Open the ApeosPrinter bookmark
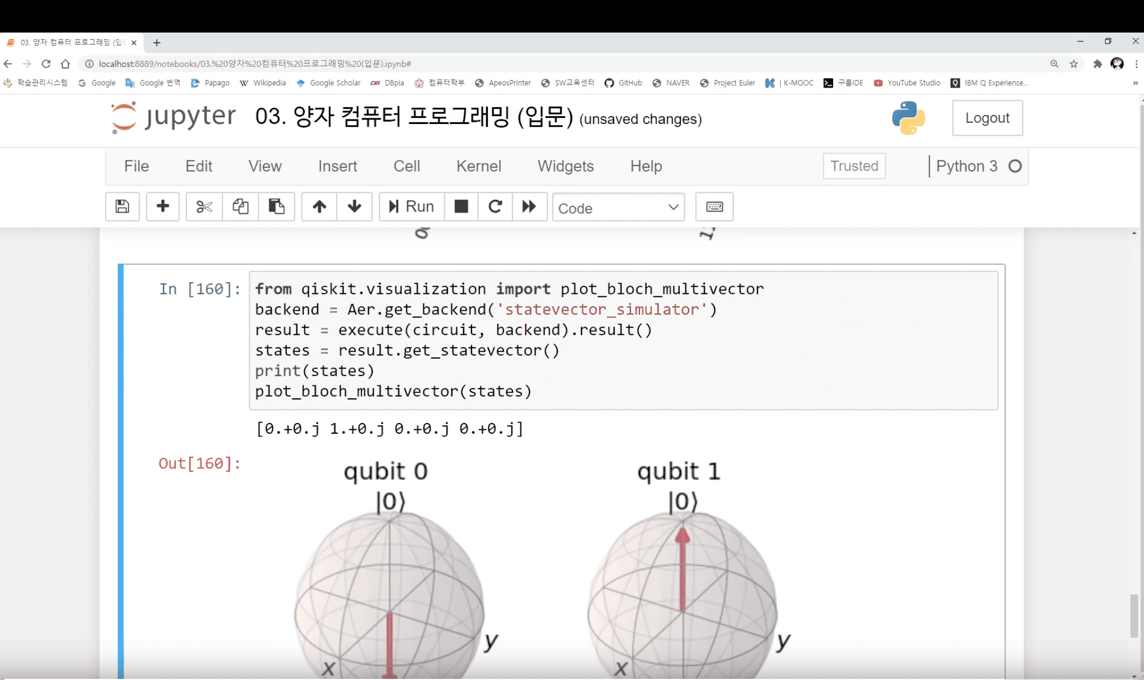The height and width of the screenshot is (680, 1144). click(x=503, y=83)
